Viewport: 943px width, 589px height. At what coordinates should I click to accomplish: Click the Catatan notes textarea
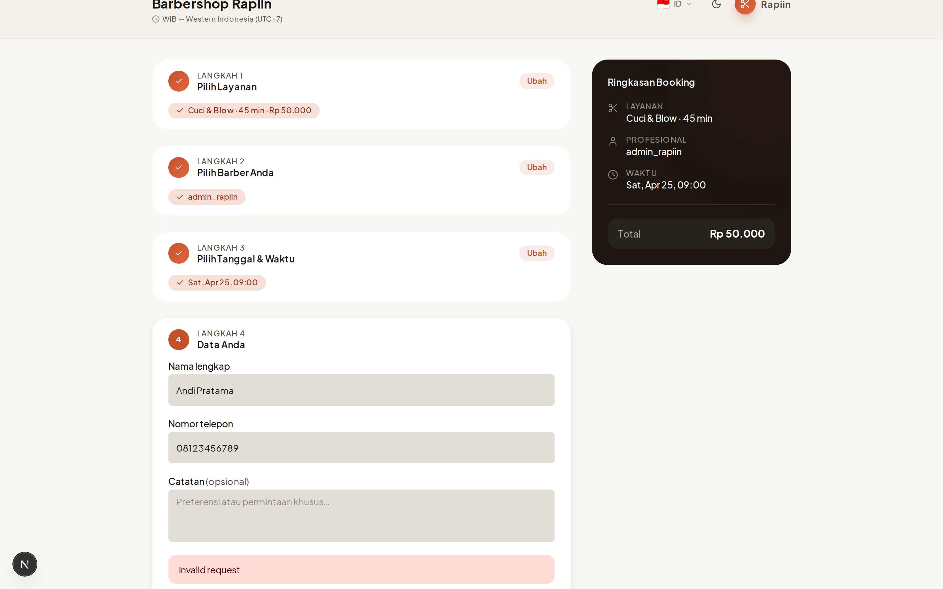[x=361, y=515]
